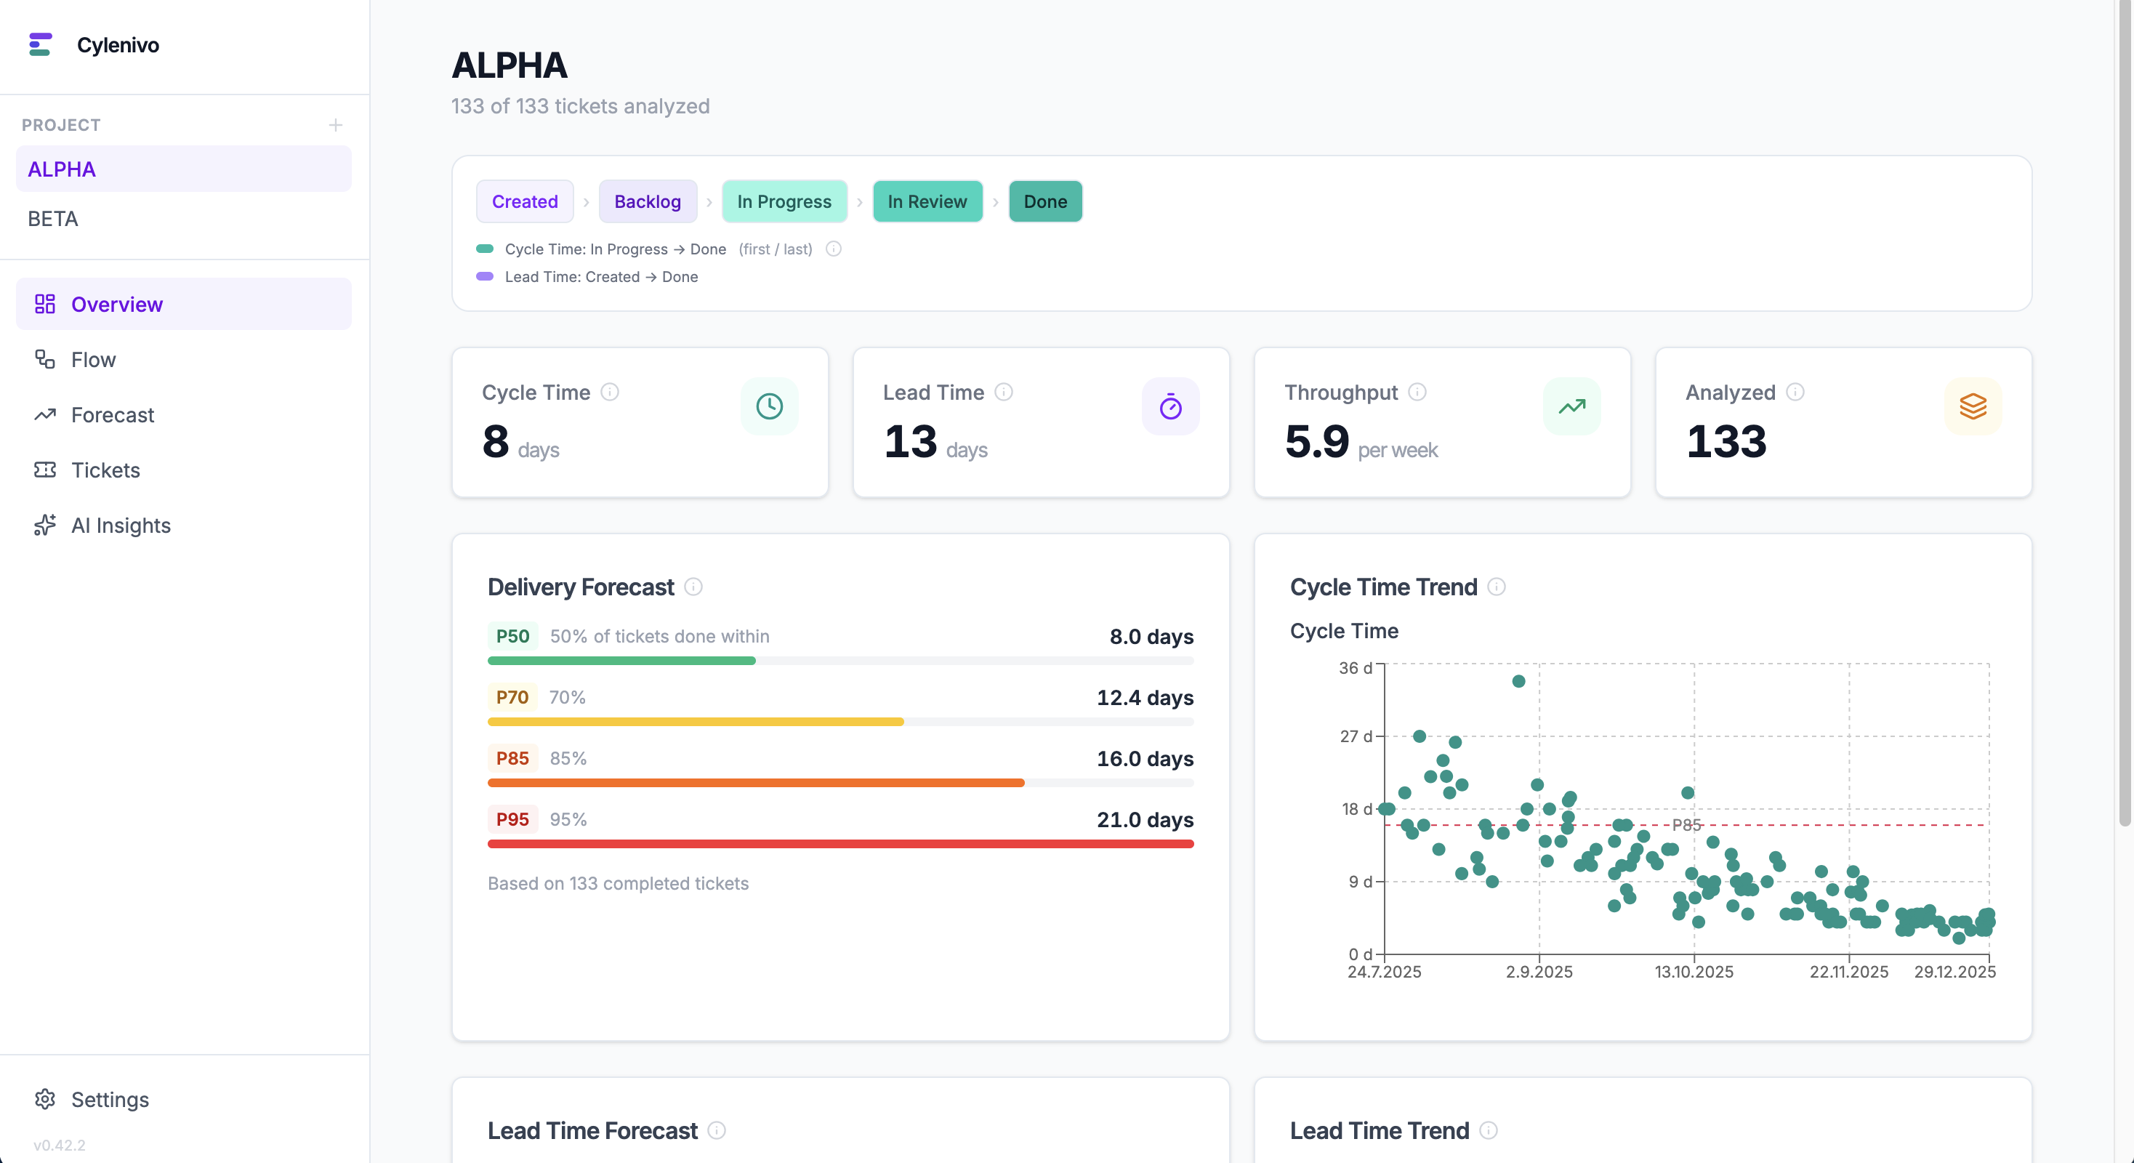Disable the In Review stage pill
The height and width of the screenshot is (1163, 2134).
click(927, 201)
